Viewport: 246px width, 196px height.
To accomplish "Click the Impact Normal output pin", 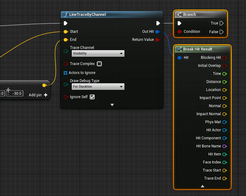I will [225, 114].
